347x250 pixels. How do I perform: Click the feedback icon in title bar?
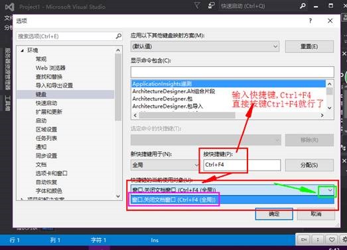pos(211,5)
